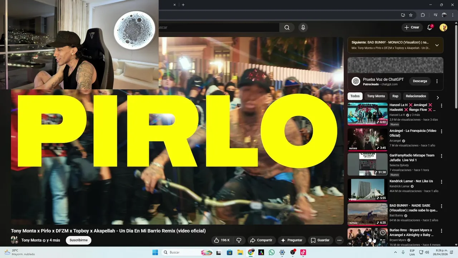Viewport: 458px width, 258px height.
Task: Open WhatsApp from taskbar
Action: [x=272, y=252]
